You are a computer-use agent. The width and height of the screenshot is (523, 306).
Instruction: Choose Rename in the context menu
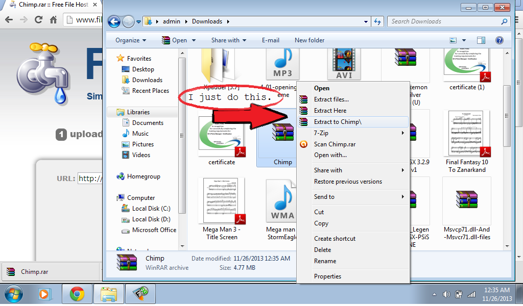point(353,261)
